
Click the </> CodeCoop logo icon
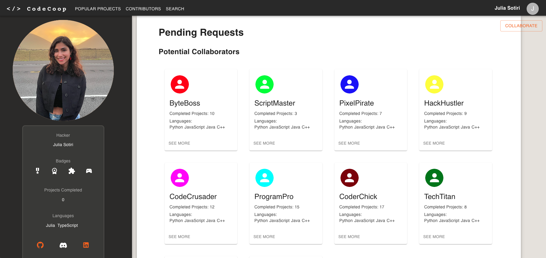14,8
